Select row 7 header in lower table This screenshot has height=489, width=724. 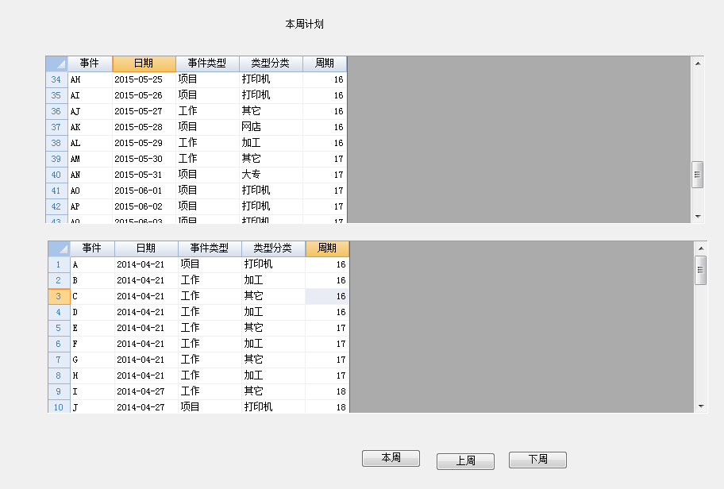[x=59, y=360]
